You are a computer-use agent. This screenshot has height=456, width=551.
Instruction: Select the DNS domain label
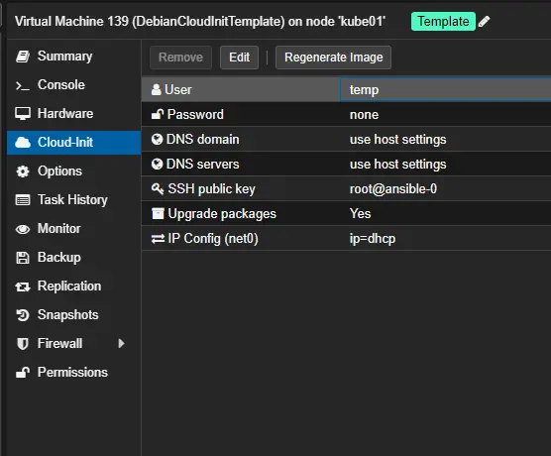click(x=202, y=139)
